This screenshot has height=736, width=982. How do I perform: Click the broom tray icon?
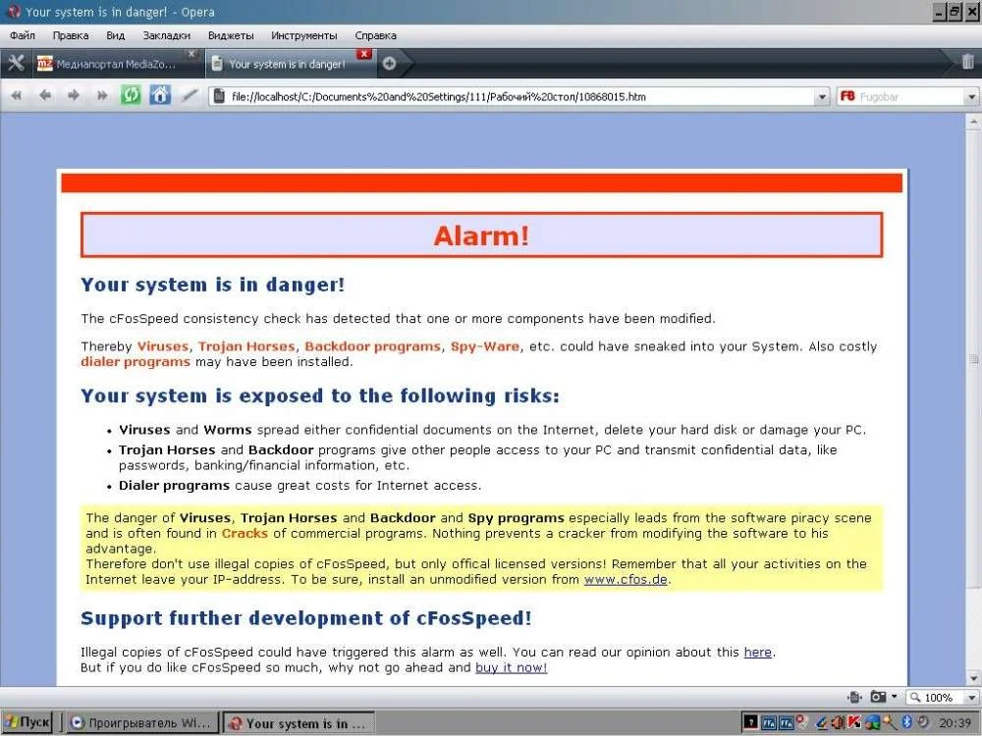point(890,722)
